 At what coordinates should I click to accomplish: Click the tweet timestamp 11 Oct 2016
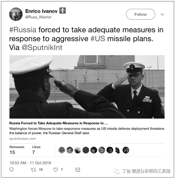(30, 163)
